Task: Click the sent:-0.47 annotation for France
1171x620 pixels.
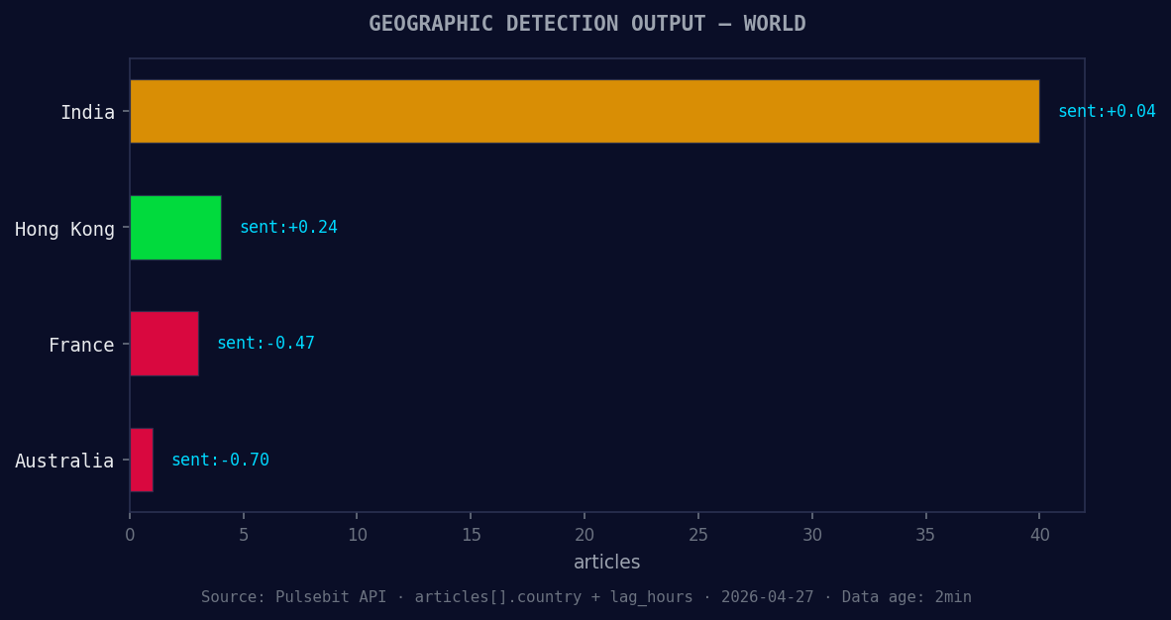Action: point(266,343)
